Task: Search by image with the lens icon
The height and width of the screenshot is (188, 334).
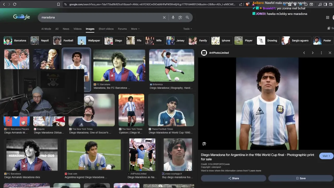Action: tap(180, 17)
